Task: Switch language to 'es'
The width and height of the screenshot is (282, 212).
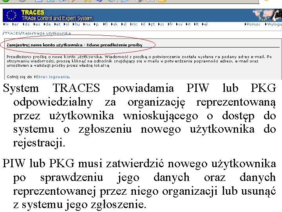Action: (x=37, y=24)
